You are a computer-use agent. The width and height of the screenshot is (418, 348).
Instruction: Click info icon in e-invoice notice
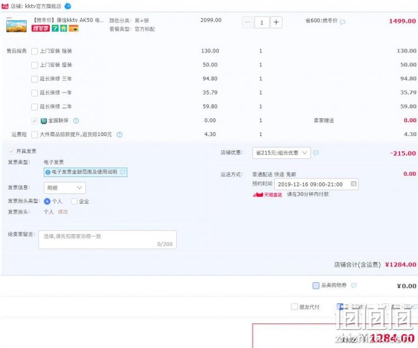pos(48,172)
